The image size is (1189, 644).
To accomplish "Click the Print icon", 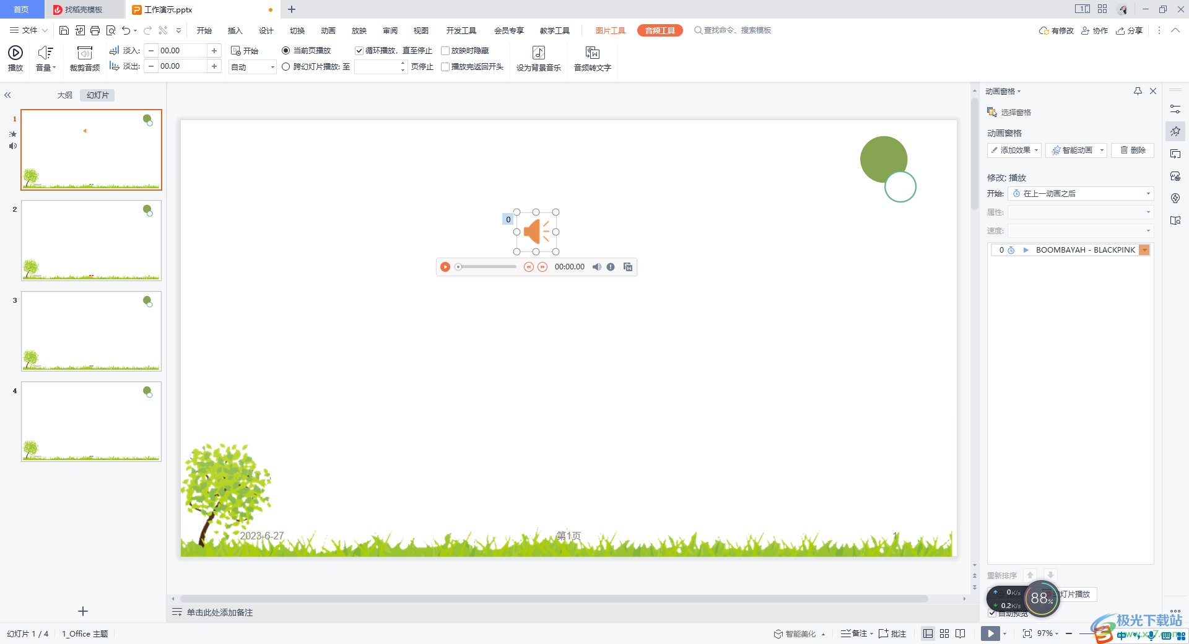I will [95, 30].
